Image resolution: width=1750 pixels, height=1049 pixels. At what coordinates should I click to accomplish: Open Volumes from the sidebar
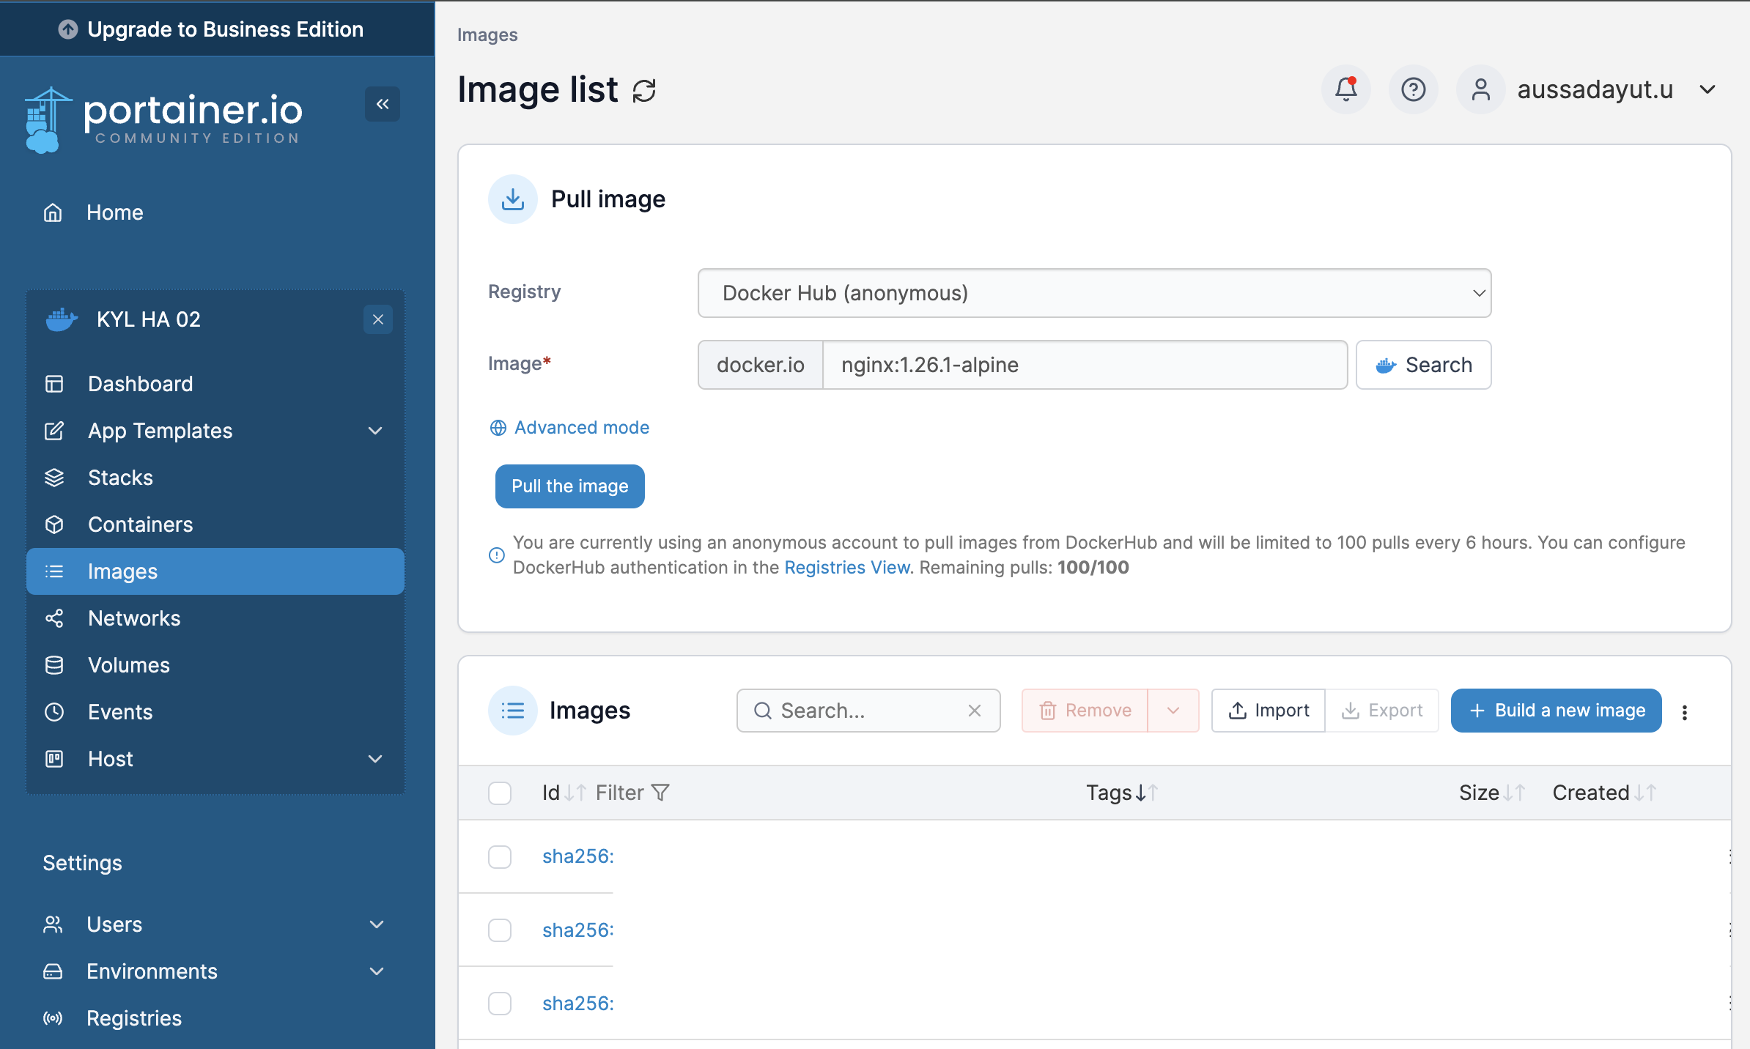(128, 665)
